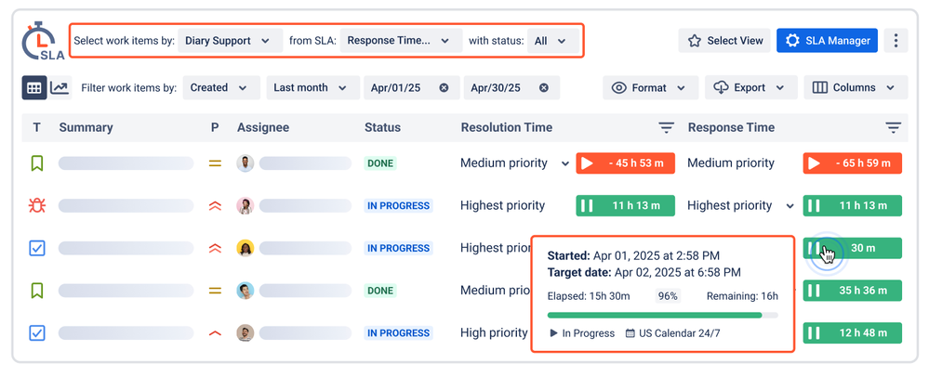Click the red bug issue type icon
Image resolution: width=929 pixels, height=377 pixels.
pyautogui.click(x=37, y=205)
